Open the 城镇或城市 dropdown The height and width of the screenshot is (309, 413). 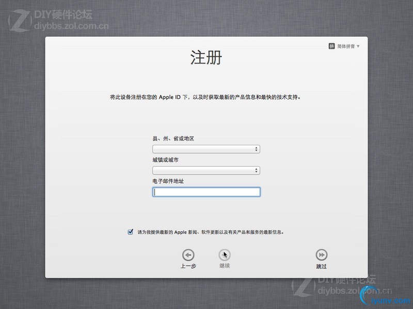pos(206,170)
